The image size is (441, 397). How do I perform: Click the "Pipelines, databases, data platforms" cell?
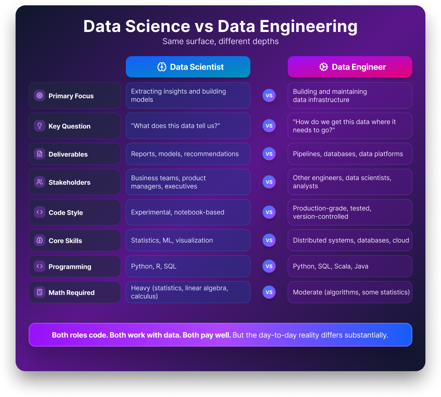(350, 154)
